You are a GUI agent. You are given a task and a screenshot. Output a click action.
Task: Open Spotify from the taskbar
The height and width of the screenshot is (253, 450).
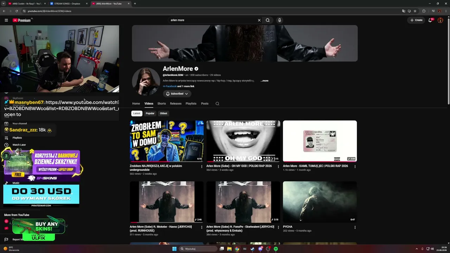(x=276, y=249)
